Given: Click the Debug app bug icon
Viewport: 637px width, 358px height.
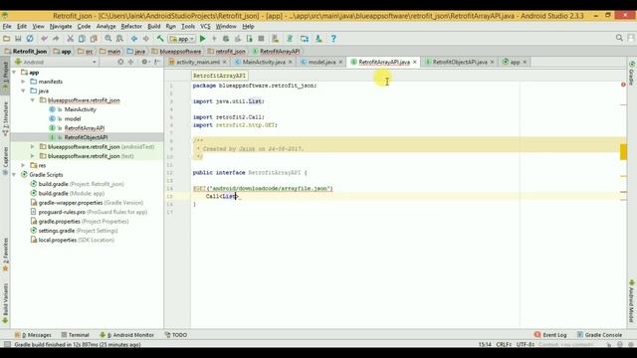Looking at the screenshot, I should point(226,39).
